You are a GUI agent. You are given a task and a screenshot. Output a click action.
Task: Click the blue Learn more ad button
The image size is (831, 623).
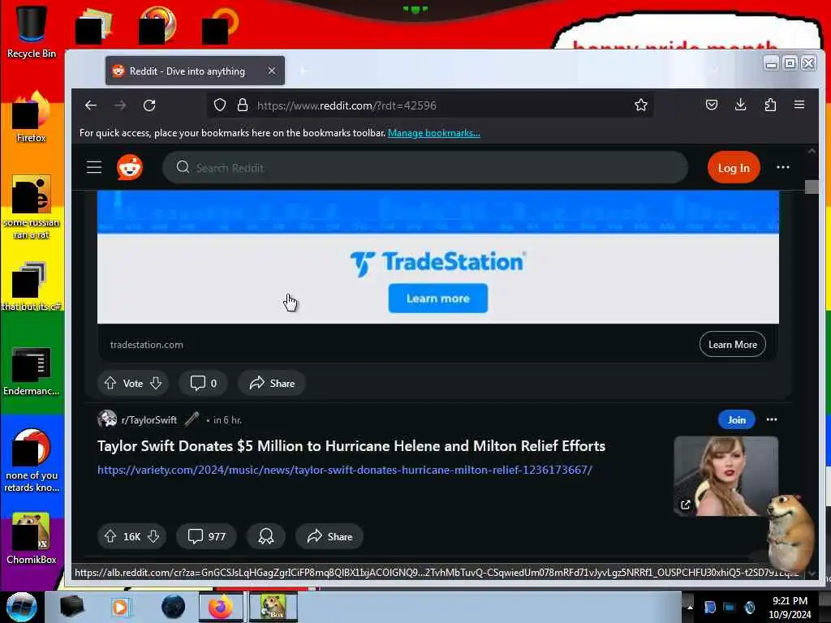[437, 299]
